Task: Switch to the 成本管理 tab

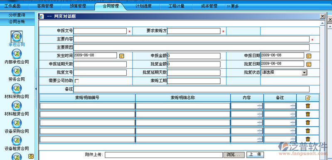Action: coord(209,6)
